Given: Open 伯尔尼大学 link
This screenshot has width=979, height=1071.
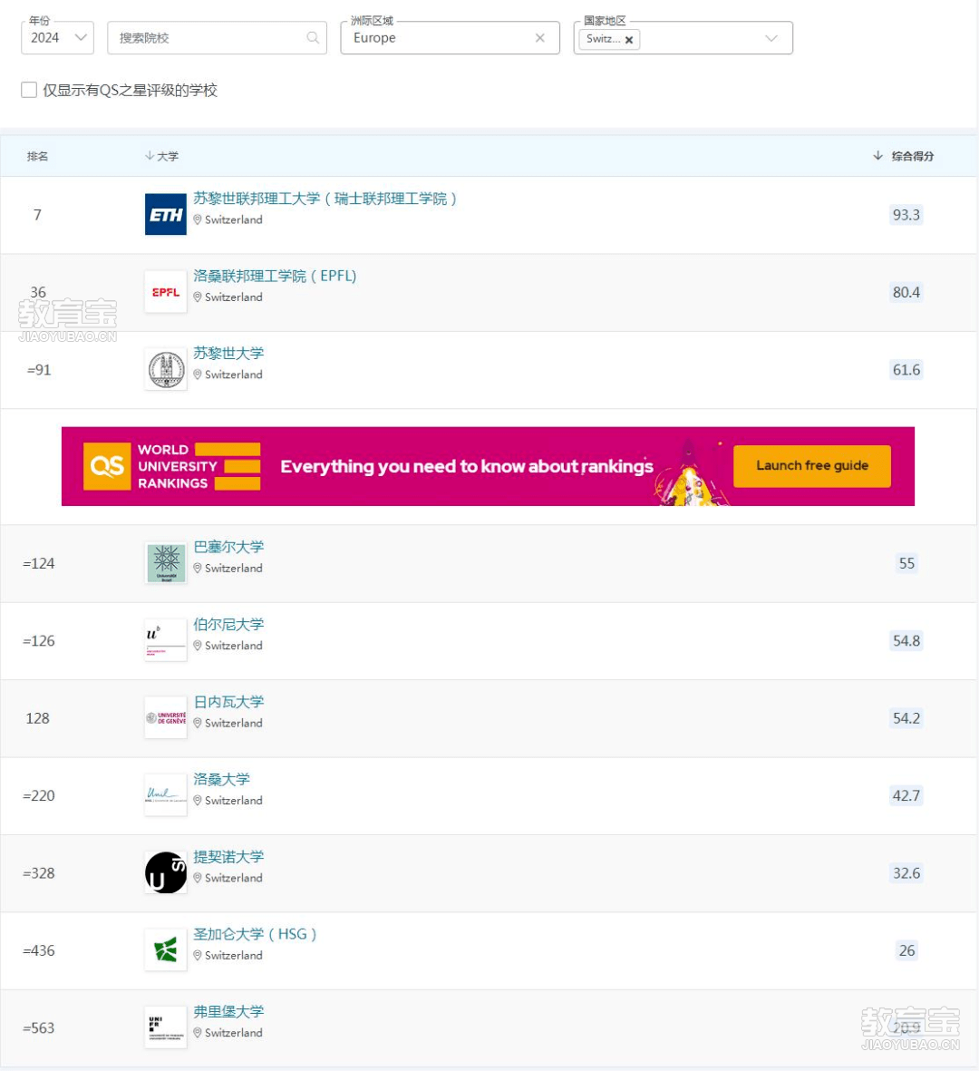Looking at the screenshot, I should tap(228, 624).
